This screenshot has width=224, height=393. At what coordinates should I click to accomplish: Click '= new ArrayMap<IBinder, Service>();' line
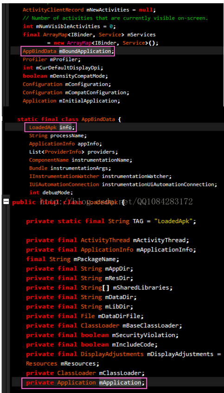click(x=102, y=43)
